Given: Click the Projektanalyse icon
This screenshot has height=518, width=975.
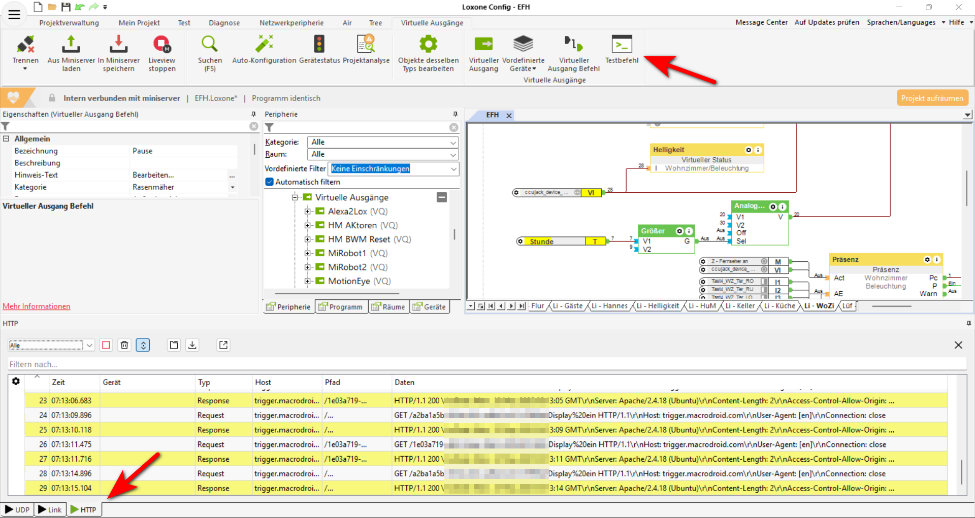Looking at the screenshot, I should coord(366,45).
